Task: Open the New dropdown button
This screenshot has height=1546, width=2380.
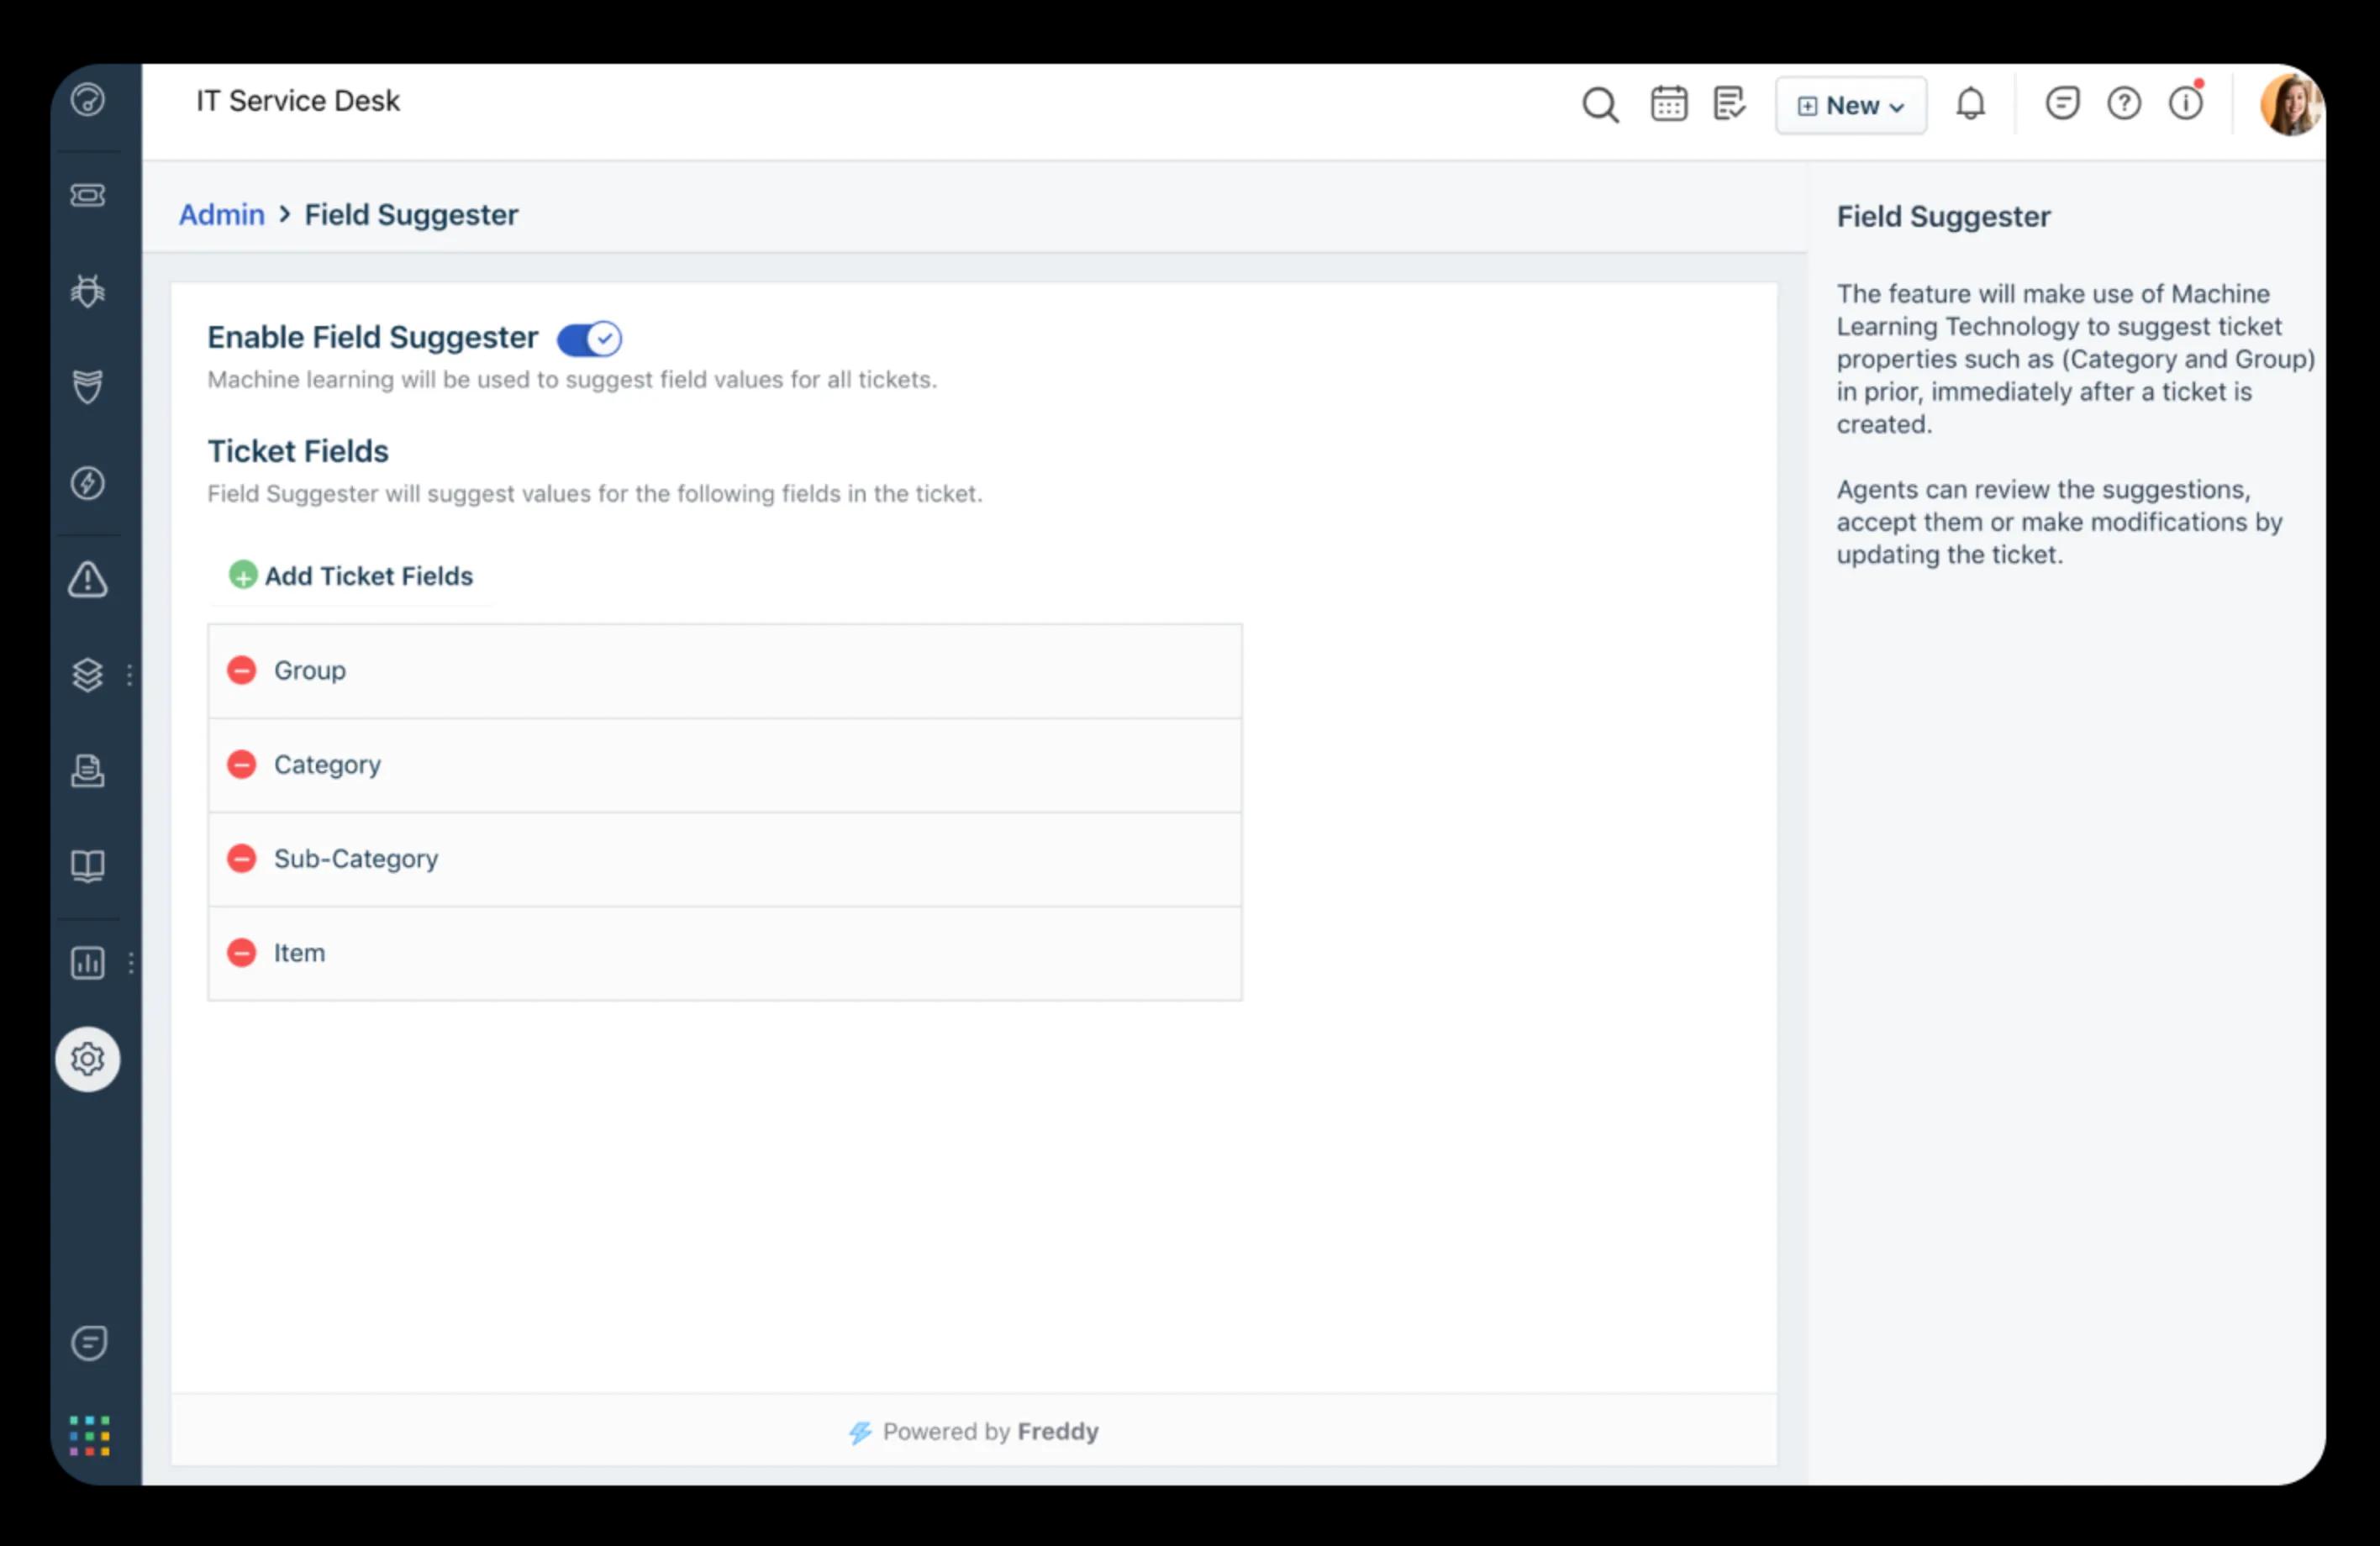Action: point(1851,105)
